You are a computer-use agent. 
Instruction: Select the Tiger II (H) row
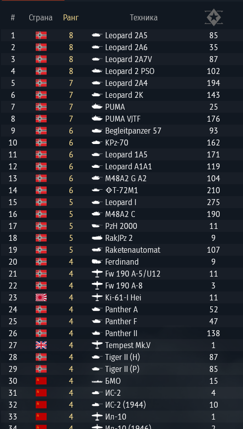121,357
